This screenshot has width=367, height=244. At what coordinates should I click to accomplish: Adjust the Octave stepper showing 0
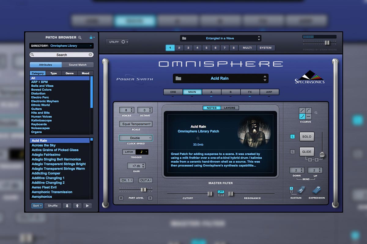[145, 110]
